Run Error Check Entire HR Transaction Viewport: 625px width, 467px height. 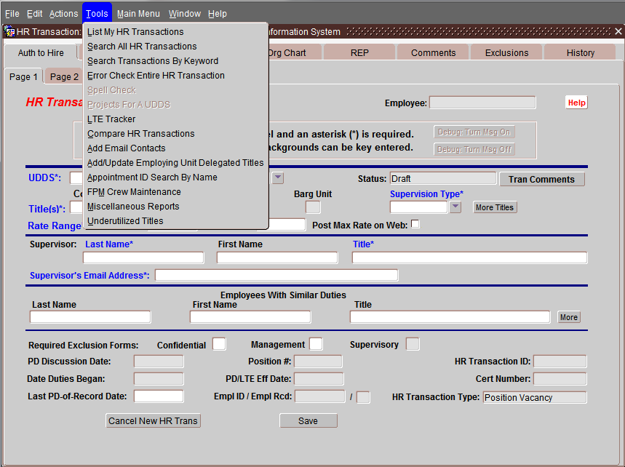point(175,76)
